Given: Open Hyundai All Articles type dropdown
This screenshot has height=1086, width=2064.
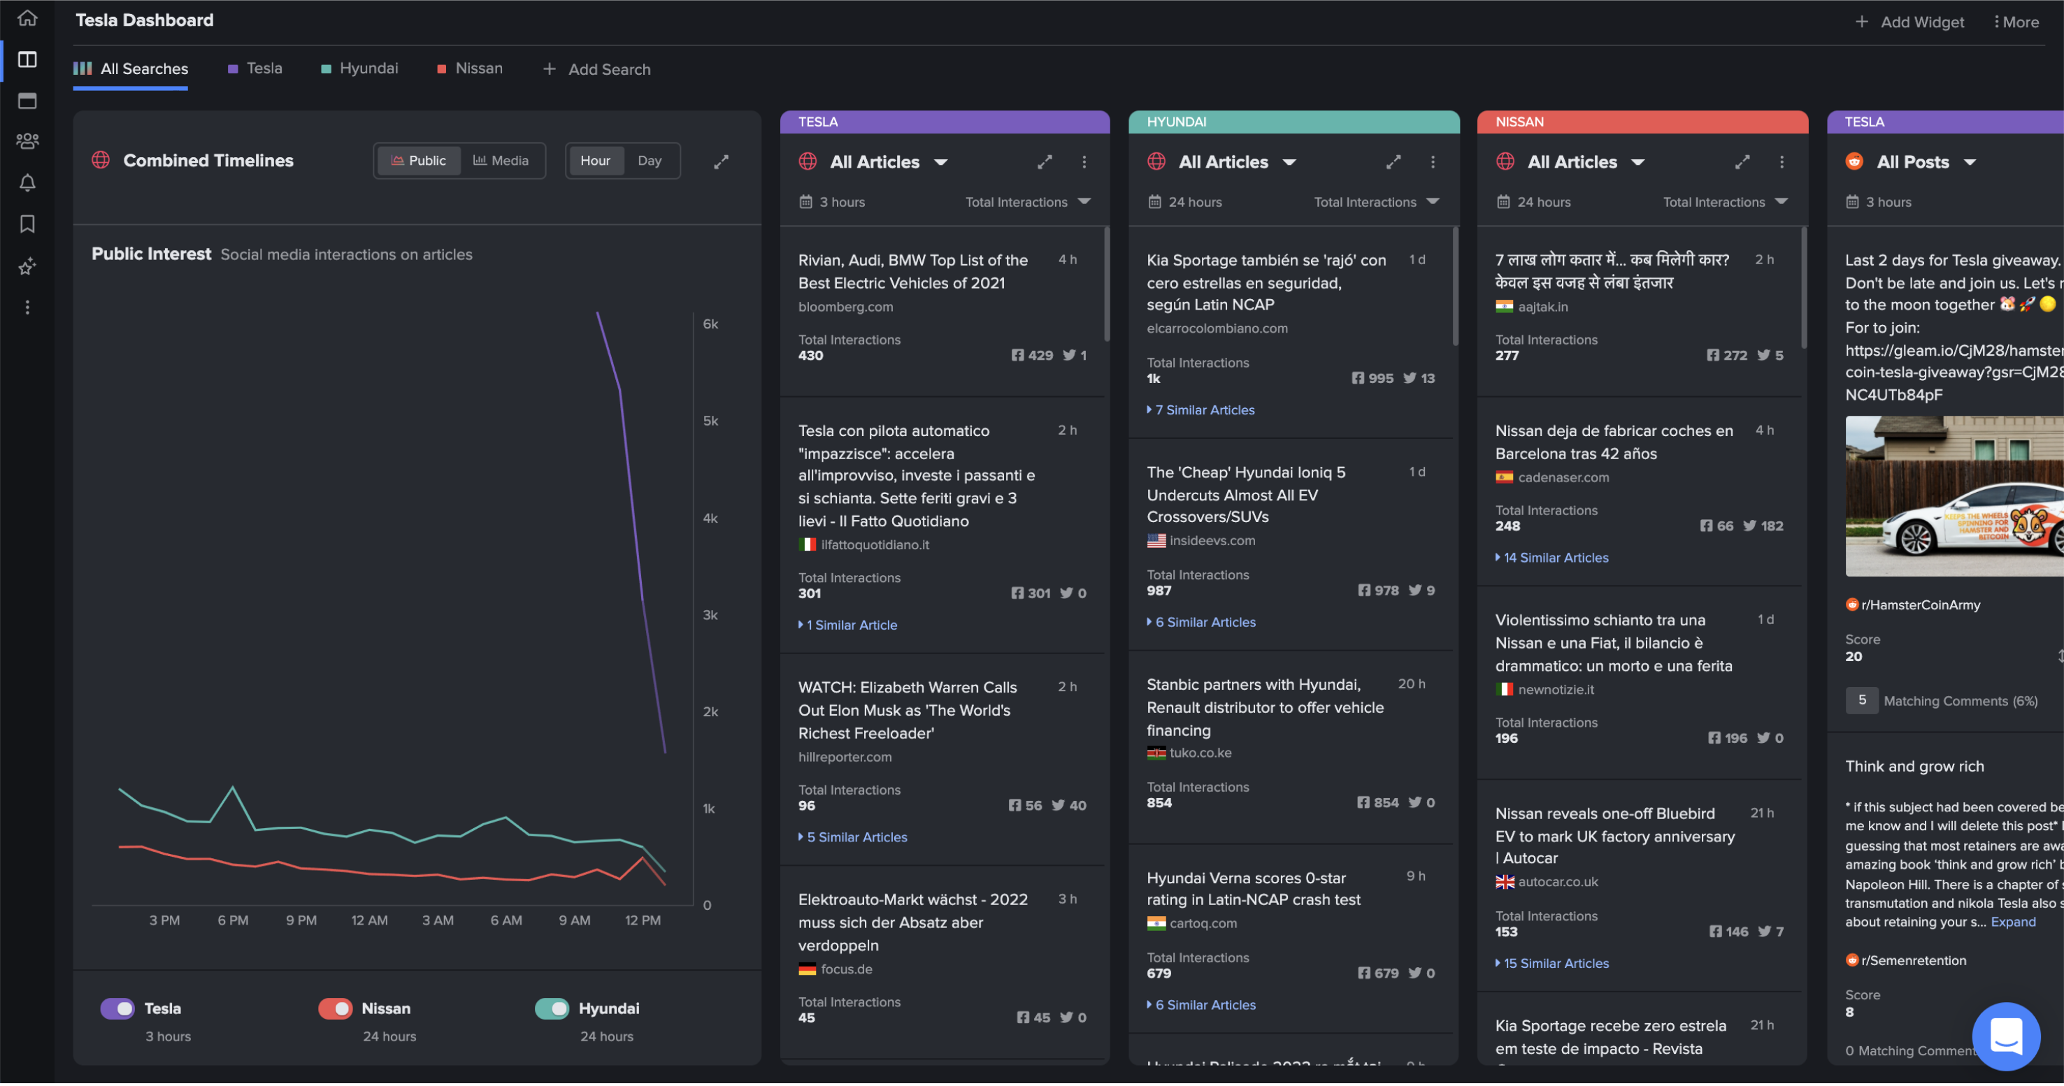Looking at the screenshot, I should (x=1237, y=163).
